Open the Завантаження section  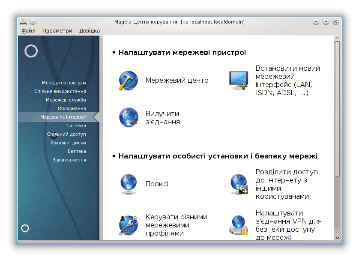pos(69,160)
